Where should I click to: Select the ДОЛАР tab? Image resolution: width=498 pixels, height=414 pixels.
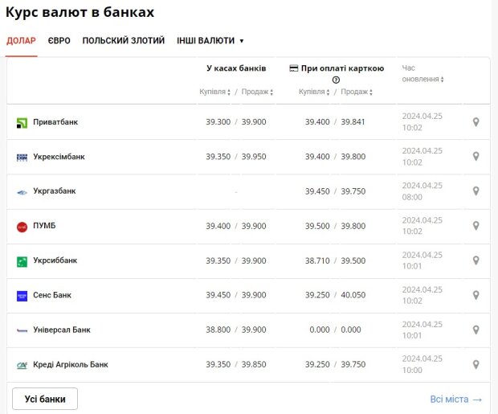(21, 41)
